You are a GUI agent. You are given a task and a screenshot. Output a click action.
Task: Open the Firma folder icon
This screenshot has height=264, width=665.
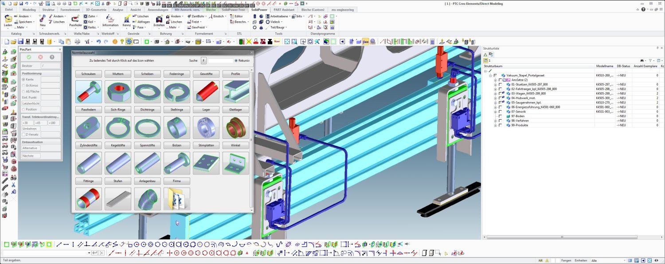click(x=177, y=199)
